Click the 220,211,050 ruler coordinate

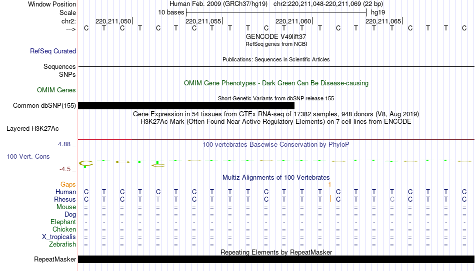pyautogui.click(x=113, y=21)
